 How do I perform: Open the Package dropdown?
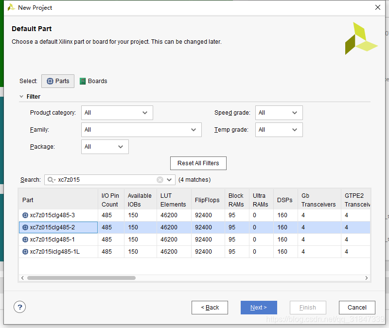click(105, 147)
